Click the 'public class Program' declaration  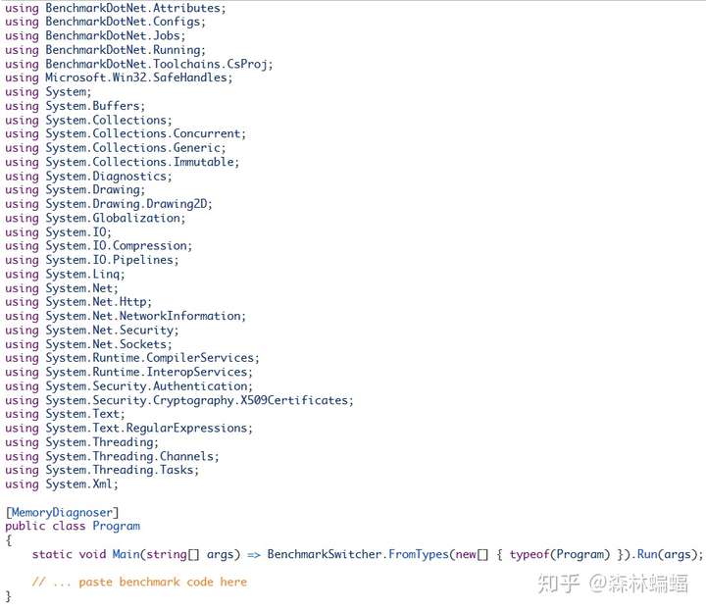click(x=73, y=527)
